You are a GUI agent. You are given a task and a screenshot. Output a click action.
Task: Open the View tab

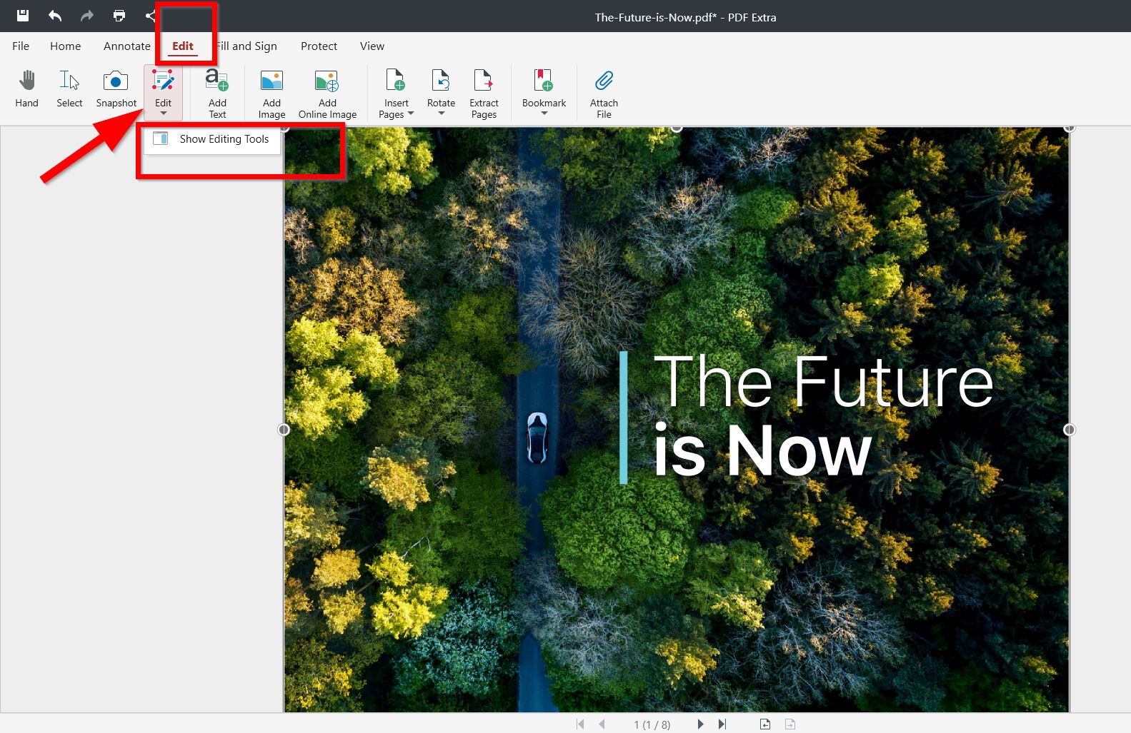pos(372,46)
